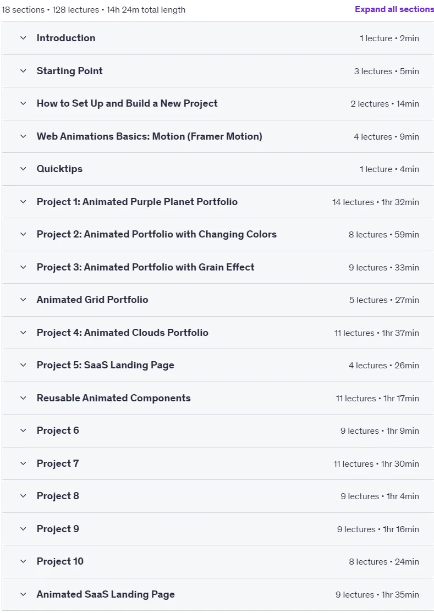Expand chevron for Project 2 Changing Colors
434x613 pixels.
[24, 234]
